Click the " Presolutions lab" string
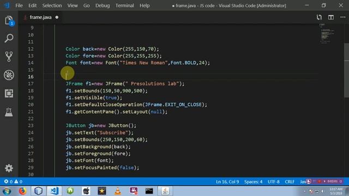349x196 pixels. tap(152, 84)
